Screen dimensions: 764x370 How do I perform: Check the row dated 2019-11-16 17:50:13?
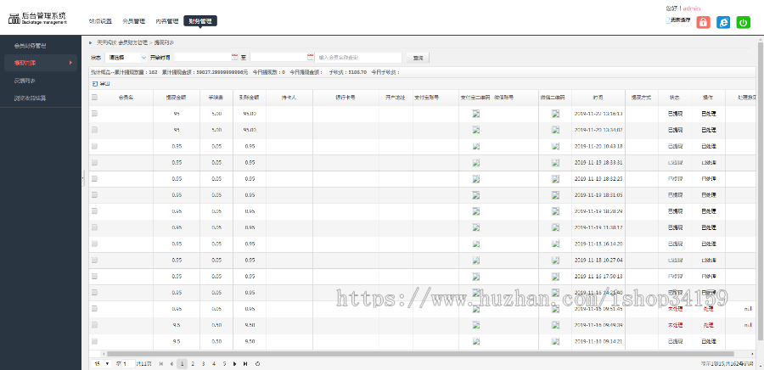click(94, 276)
